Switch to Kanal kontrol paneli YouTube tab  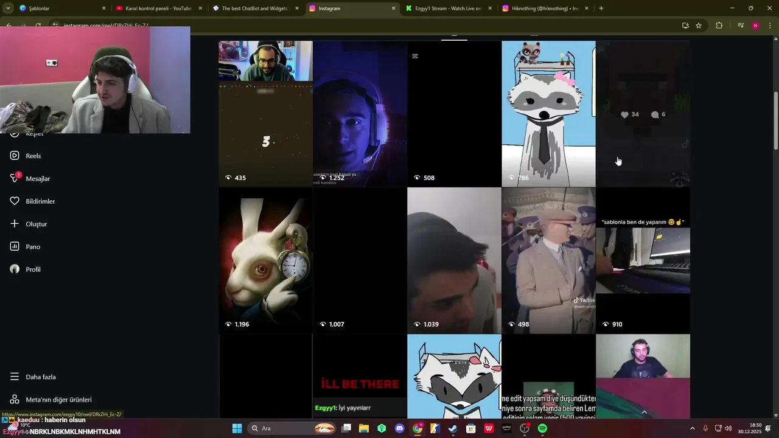click(x=158, y=9)
